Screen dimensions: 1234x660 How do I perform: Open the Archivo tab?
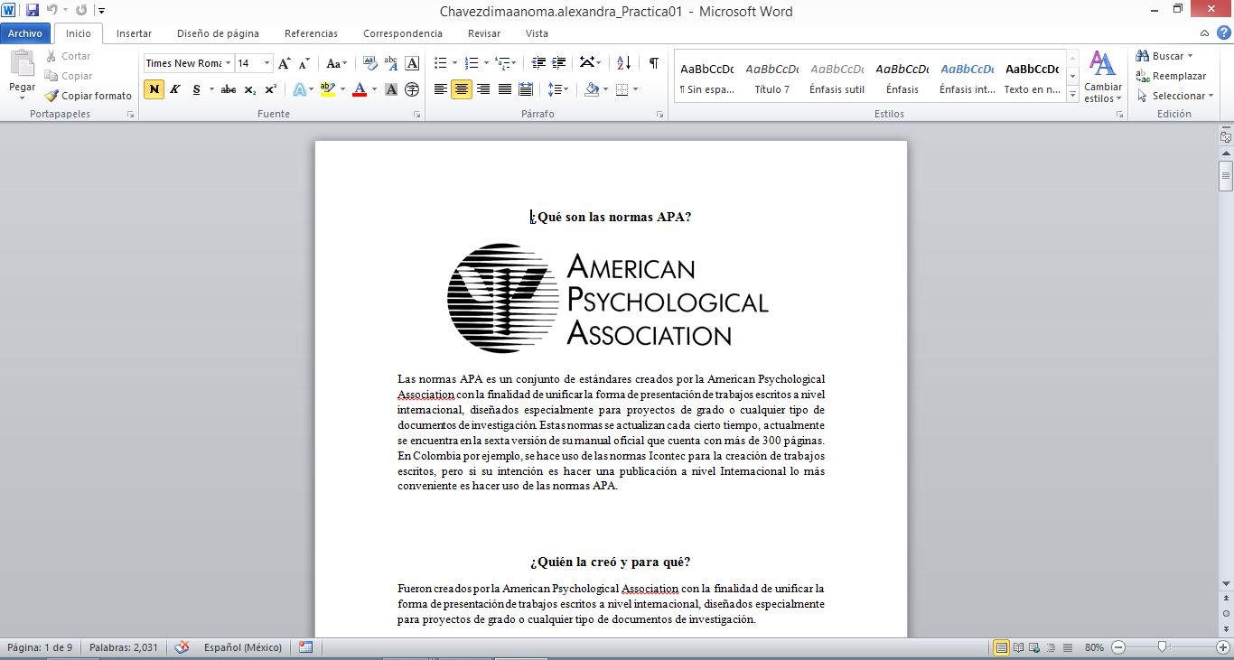click(x=25, y=33)
